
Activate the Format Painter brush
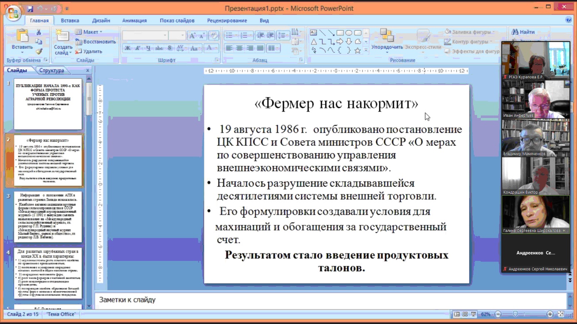pos(39,51)
